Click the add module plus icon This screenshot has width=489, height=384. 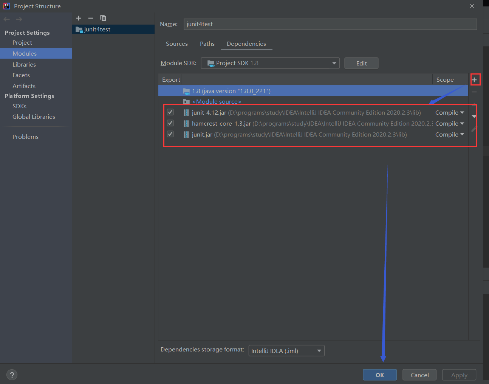pos(79,18)
